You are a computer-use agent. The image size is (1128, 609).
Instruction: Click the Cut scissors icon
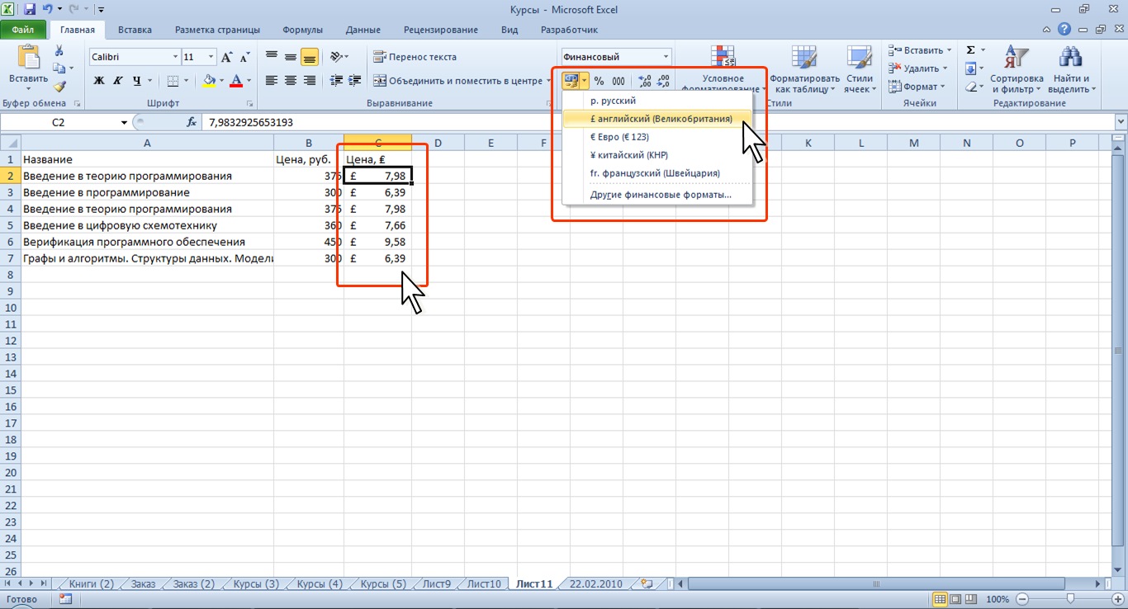pos(59,51)
